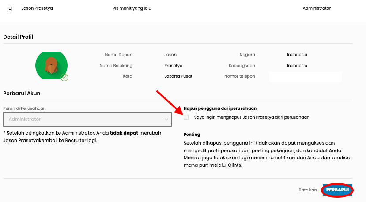Click the Detail Profil heading
366x202 pixels.
(18, 37)
